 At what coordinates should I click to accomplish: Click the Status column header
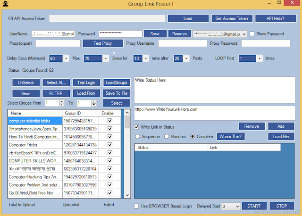(x=171, y=148)
